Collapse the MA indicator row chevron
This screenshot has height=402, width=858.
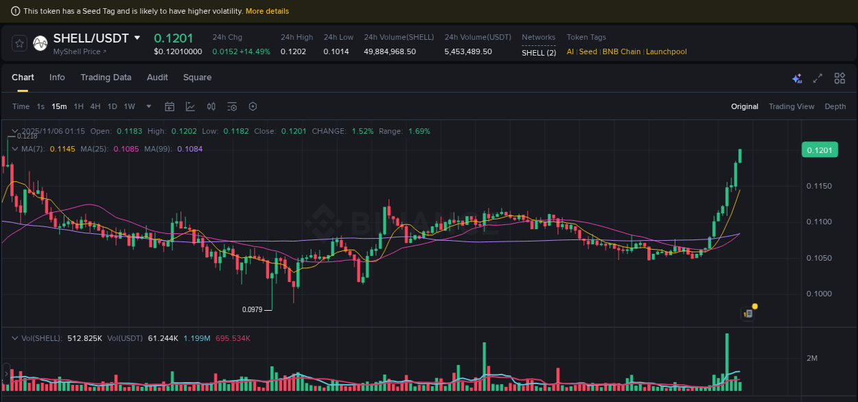pos(15,148)
